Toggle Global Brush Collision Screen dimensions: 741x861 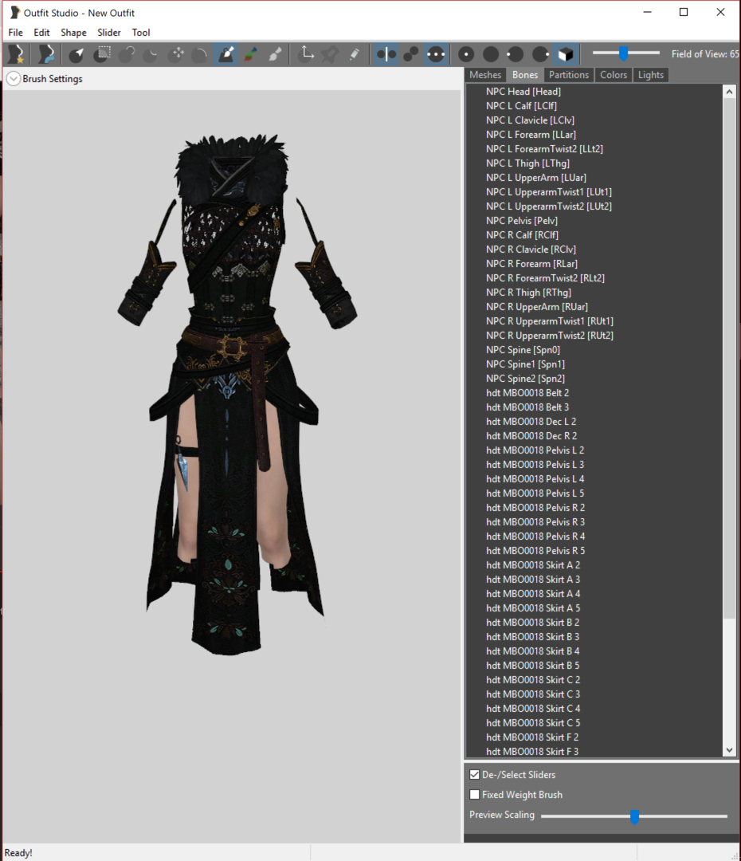pos(436,54)
